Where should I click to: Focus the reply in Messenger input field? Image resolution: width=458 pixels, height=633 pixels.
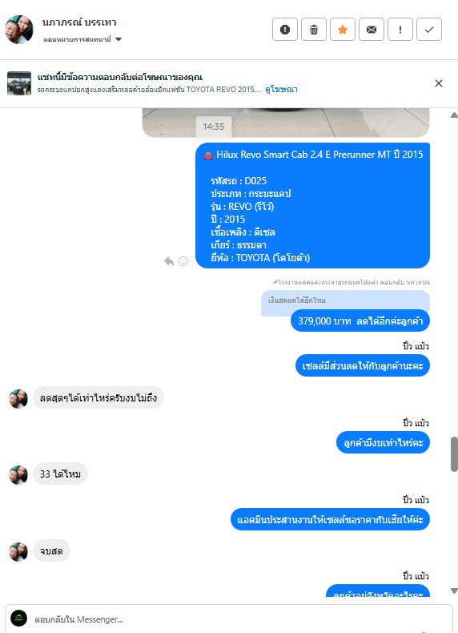[x=229, y=619]
